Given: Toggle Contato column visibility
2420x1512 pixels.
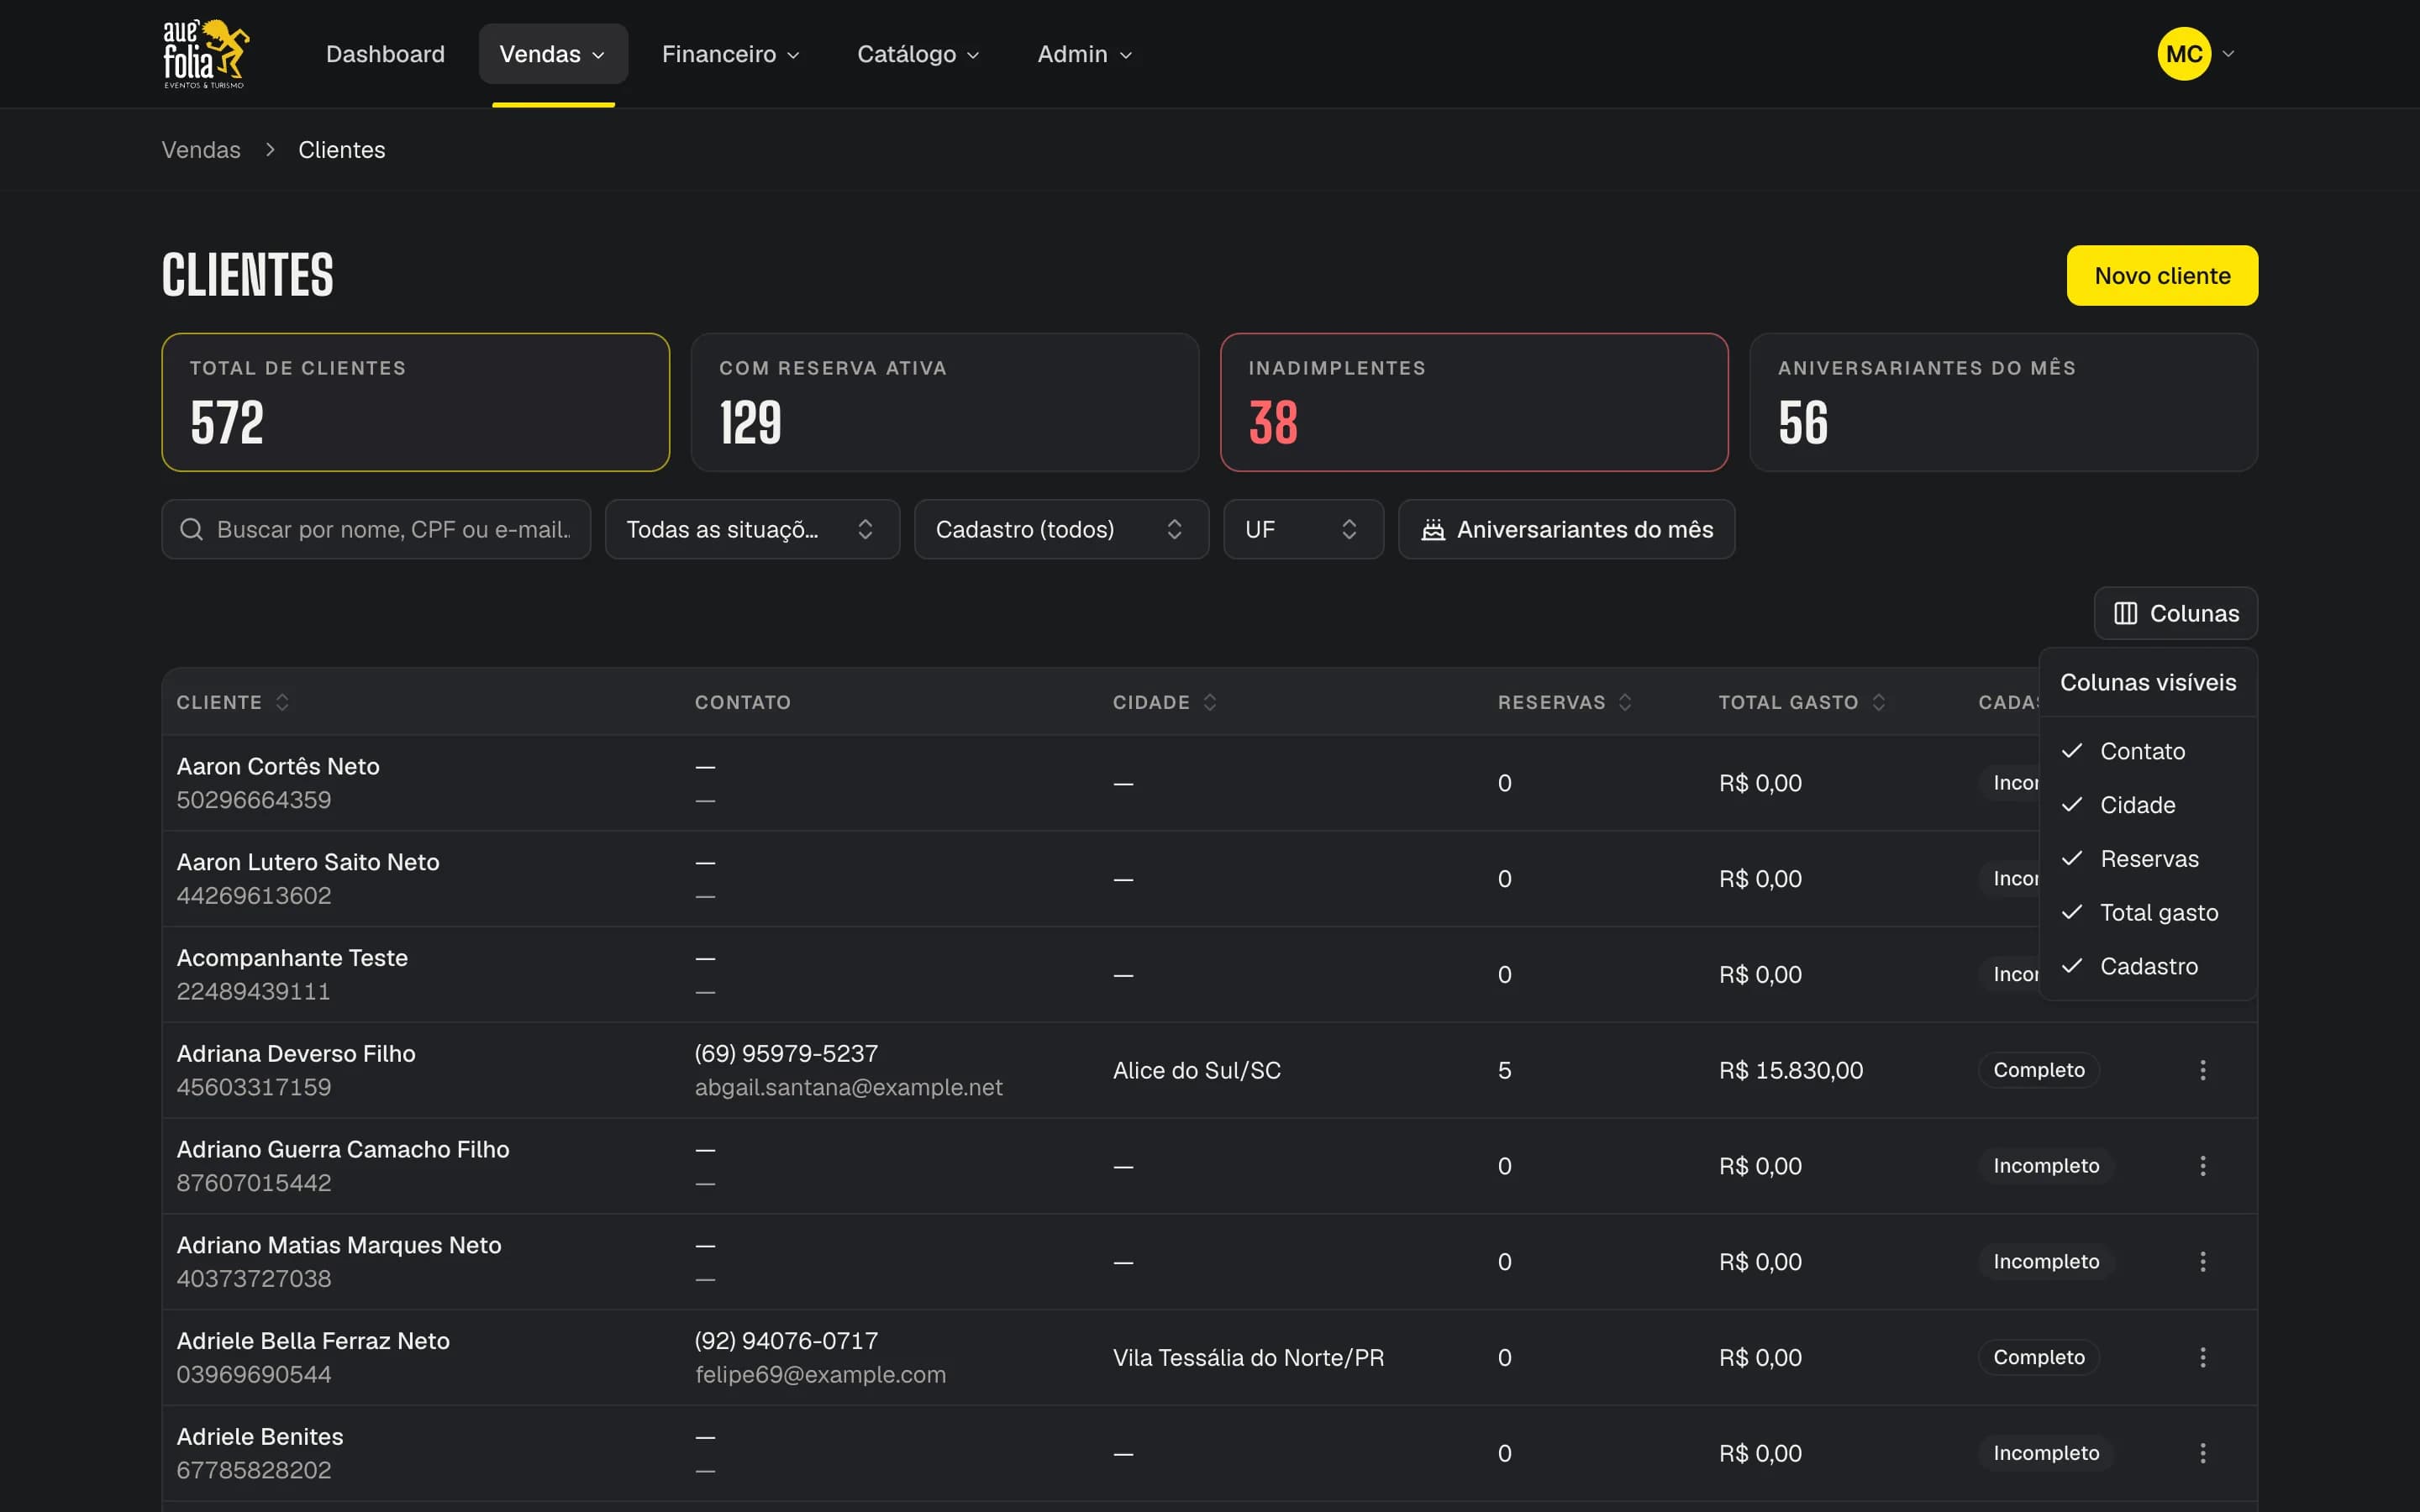Looking at the screenshot, I should pyautogui.click(x=2148, y=751).
